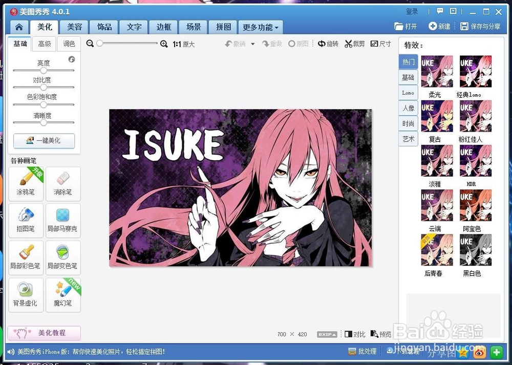This screenshot has width=512, height=365.
Task: Open the 边框 frames tab
Action: pyautogui.click(x=164, y=27)
